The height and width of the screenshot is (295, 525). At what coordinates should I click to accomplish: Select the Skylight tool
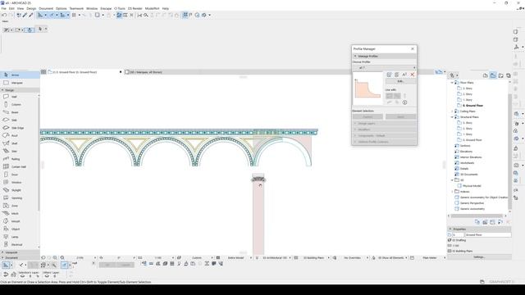click(x=19, y=190)
